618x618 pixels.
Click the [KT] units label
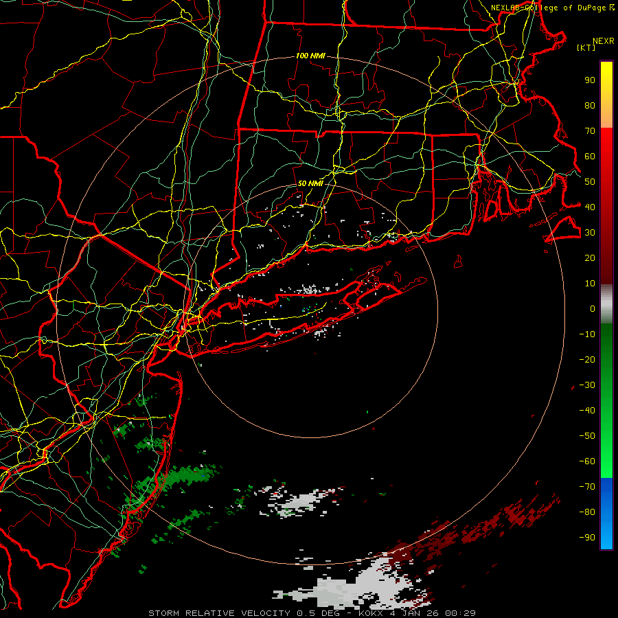point(586,47)
